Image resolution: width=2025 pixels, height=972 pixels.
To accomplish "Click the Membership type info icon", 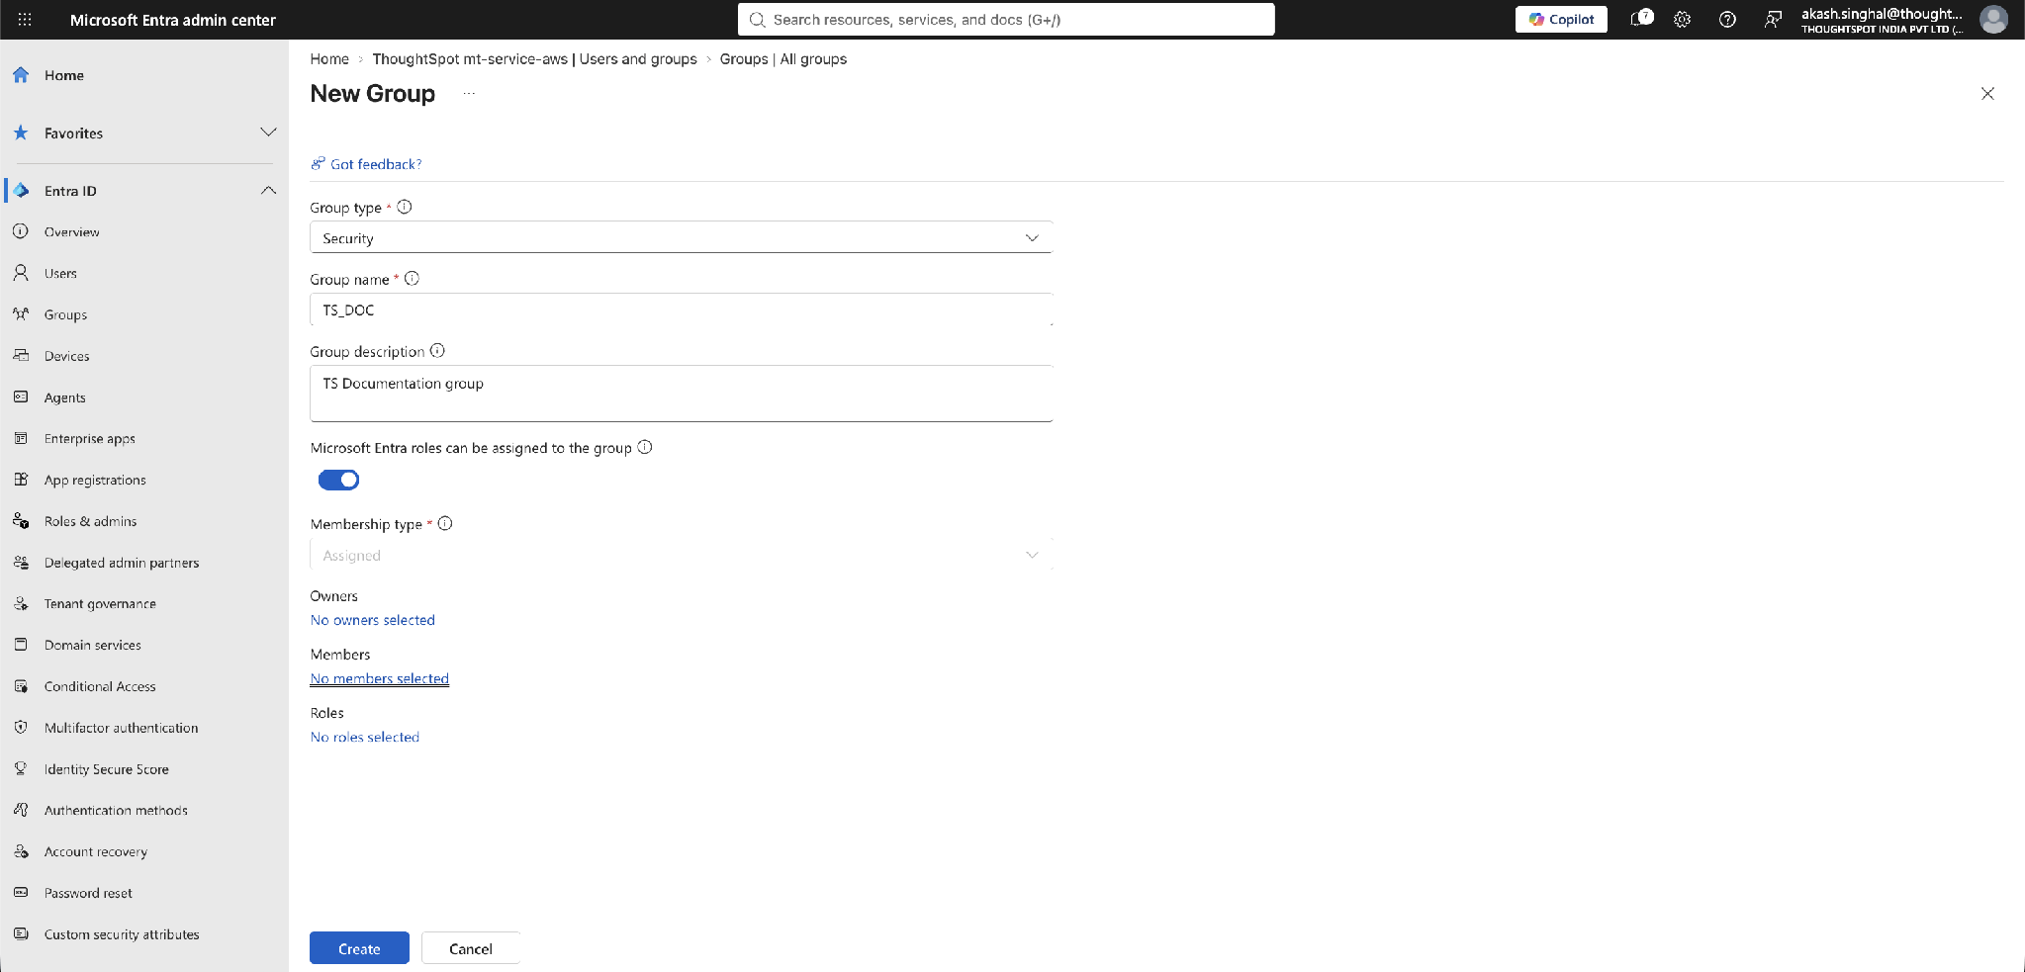I will (x=445, y=523).
